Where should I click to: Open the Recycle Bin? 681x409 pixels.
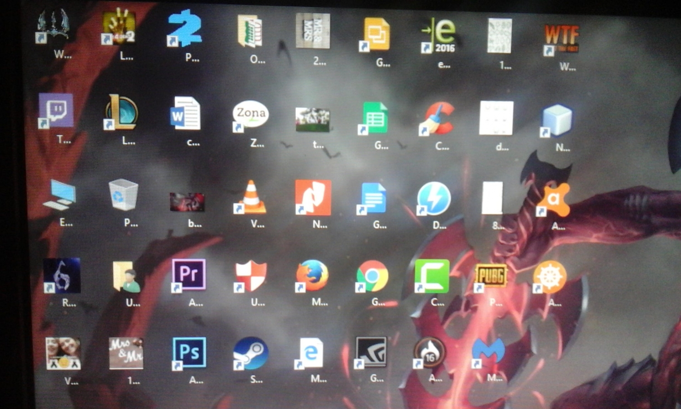(123, 195)
